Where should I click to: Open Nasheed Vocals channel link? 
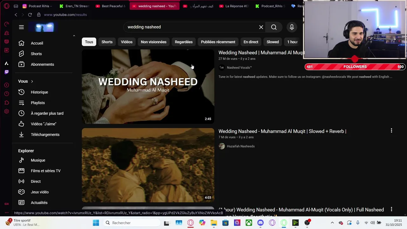coord(239,67)
